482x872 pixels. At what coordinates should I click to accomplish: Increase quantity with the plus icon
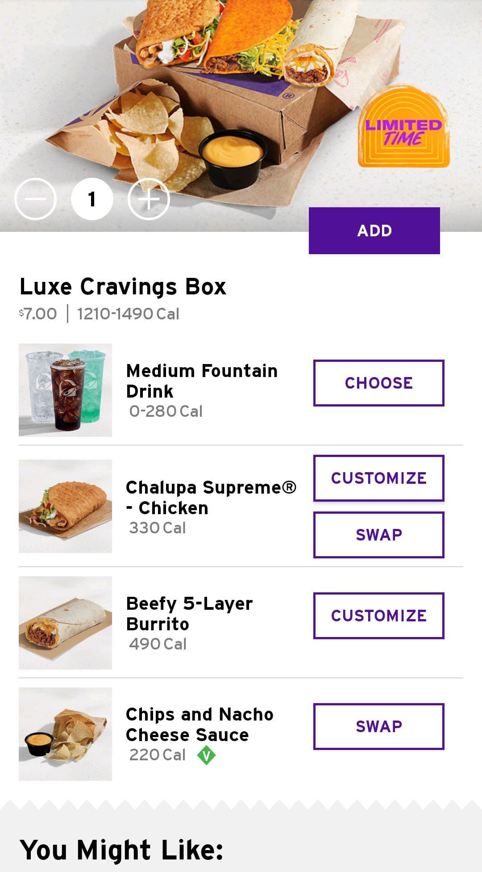point(149,199)
